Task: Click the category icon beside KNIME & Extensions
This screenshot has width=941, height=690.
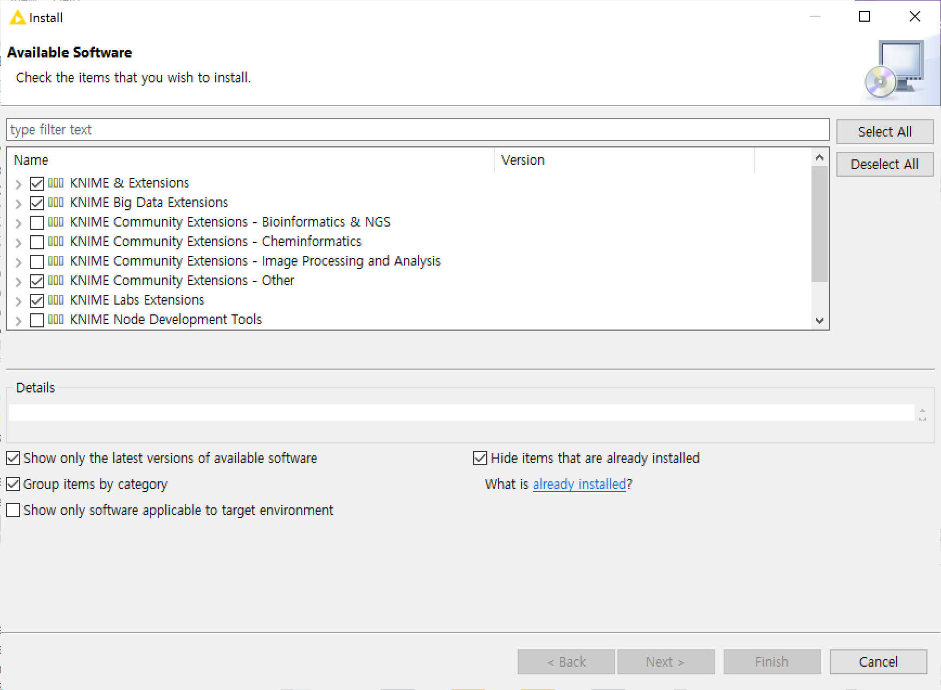Action: (x=56, y=183)
